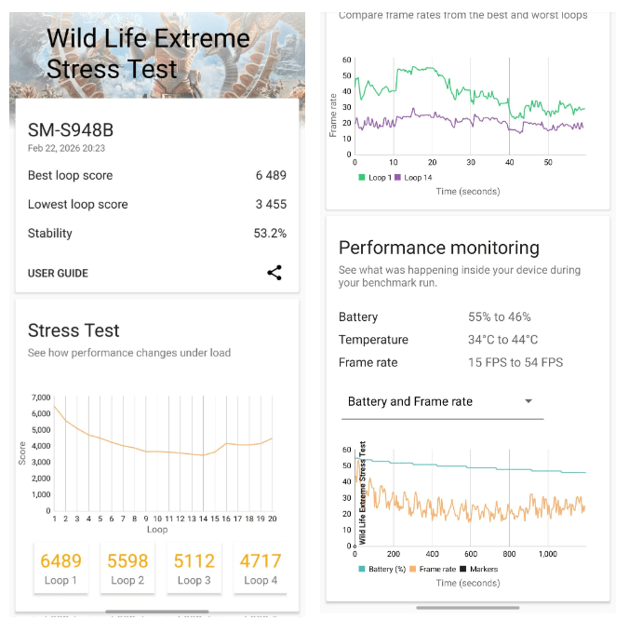Open the USER GUIDE link
The image size is (629, 620).
click(x=58, y=273)
